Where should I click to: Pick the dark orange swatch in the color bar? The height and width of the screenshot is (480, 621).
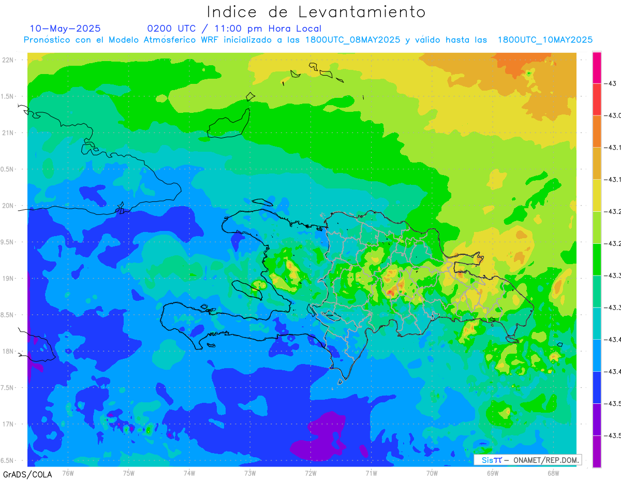click(x=597, y=132)
